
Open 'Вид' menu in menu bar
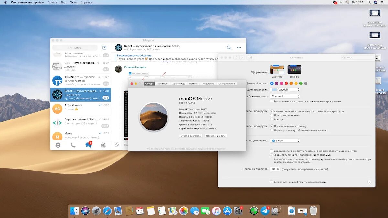[64, 2]
